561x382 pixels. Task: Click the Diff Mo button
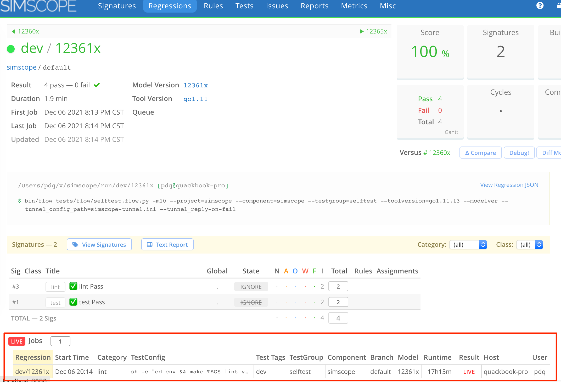tap(549, 153)
